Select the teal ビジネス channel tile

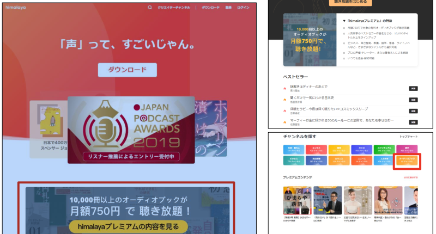294,160
